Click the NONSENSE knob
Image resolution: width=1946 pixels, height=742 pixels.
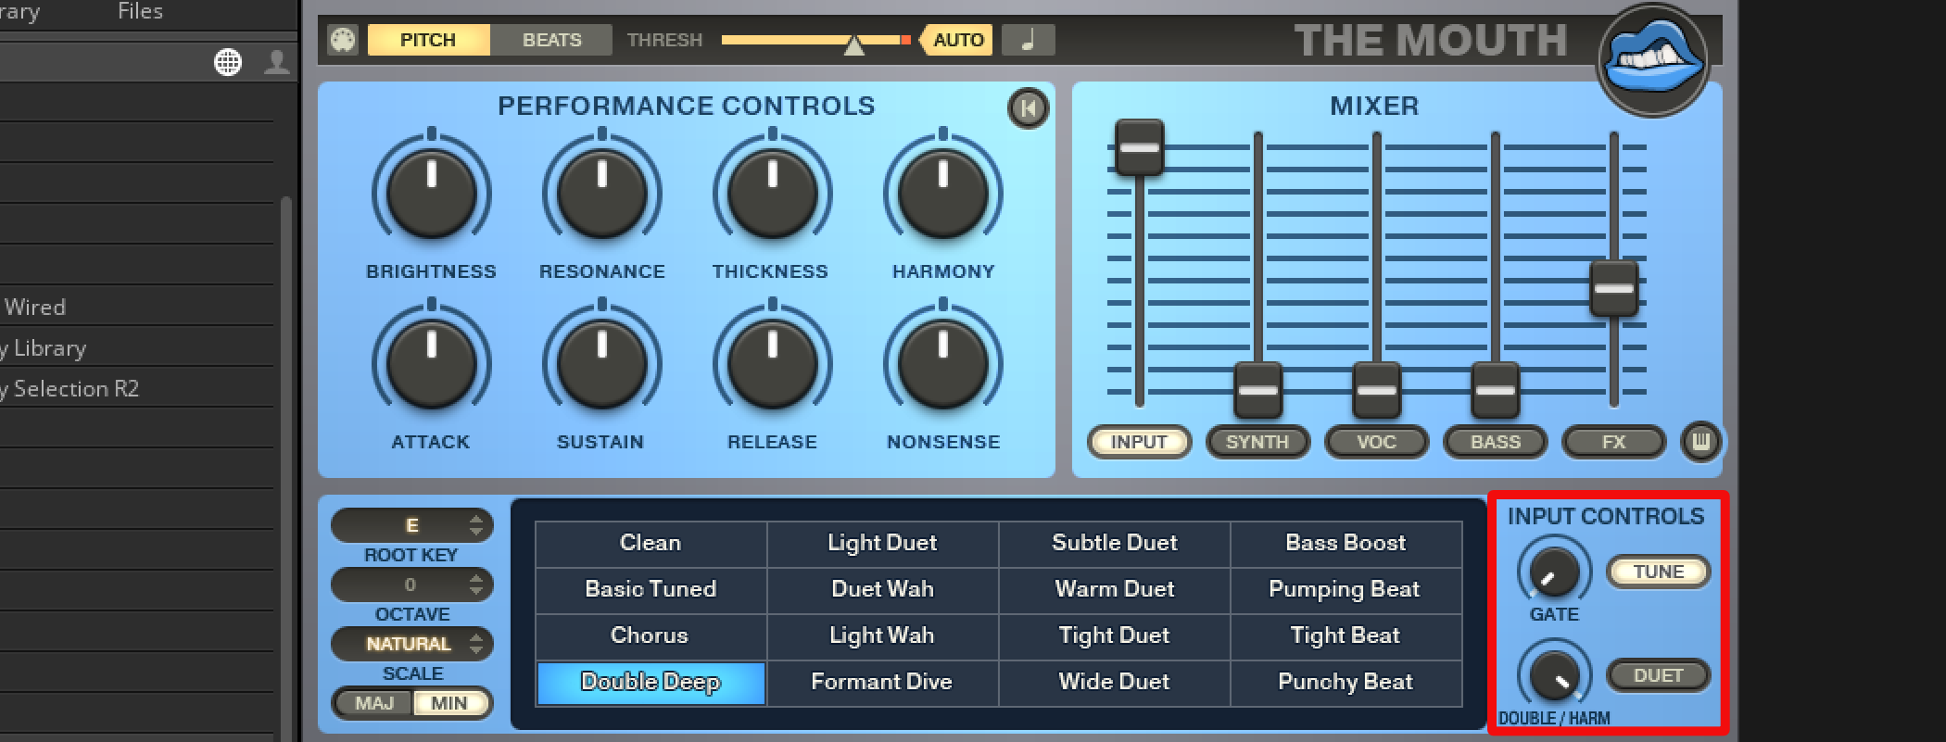[x=942, y=364]
